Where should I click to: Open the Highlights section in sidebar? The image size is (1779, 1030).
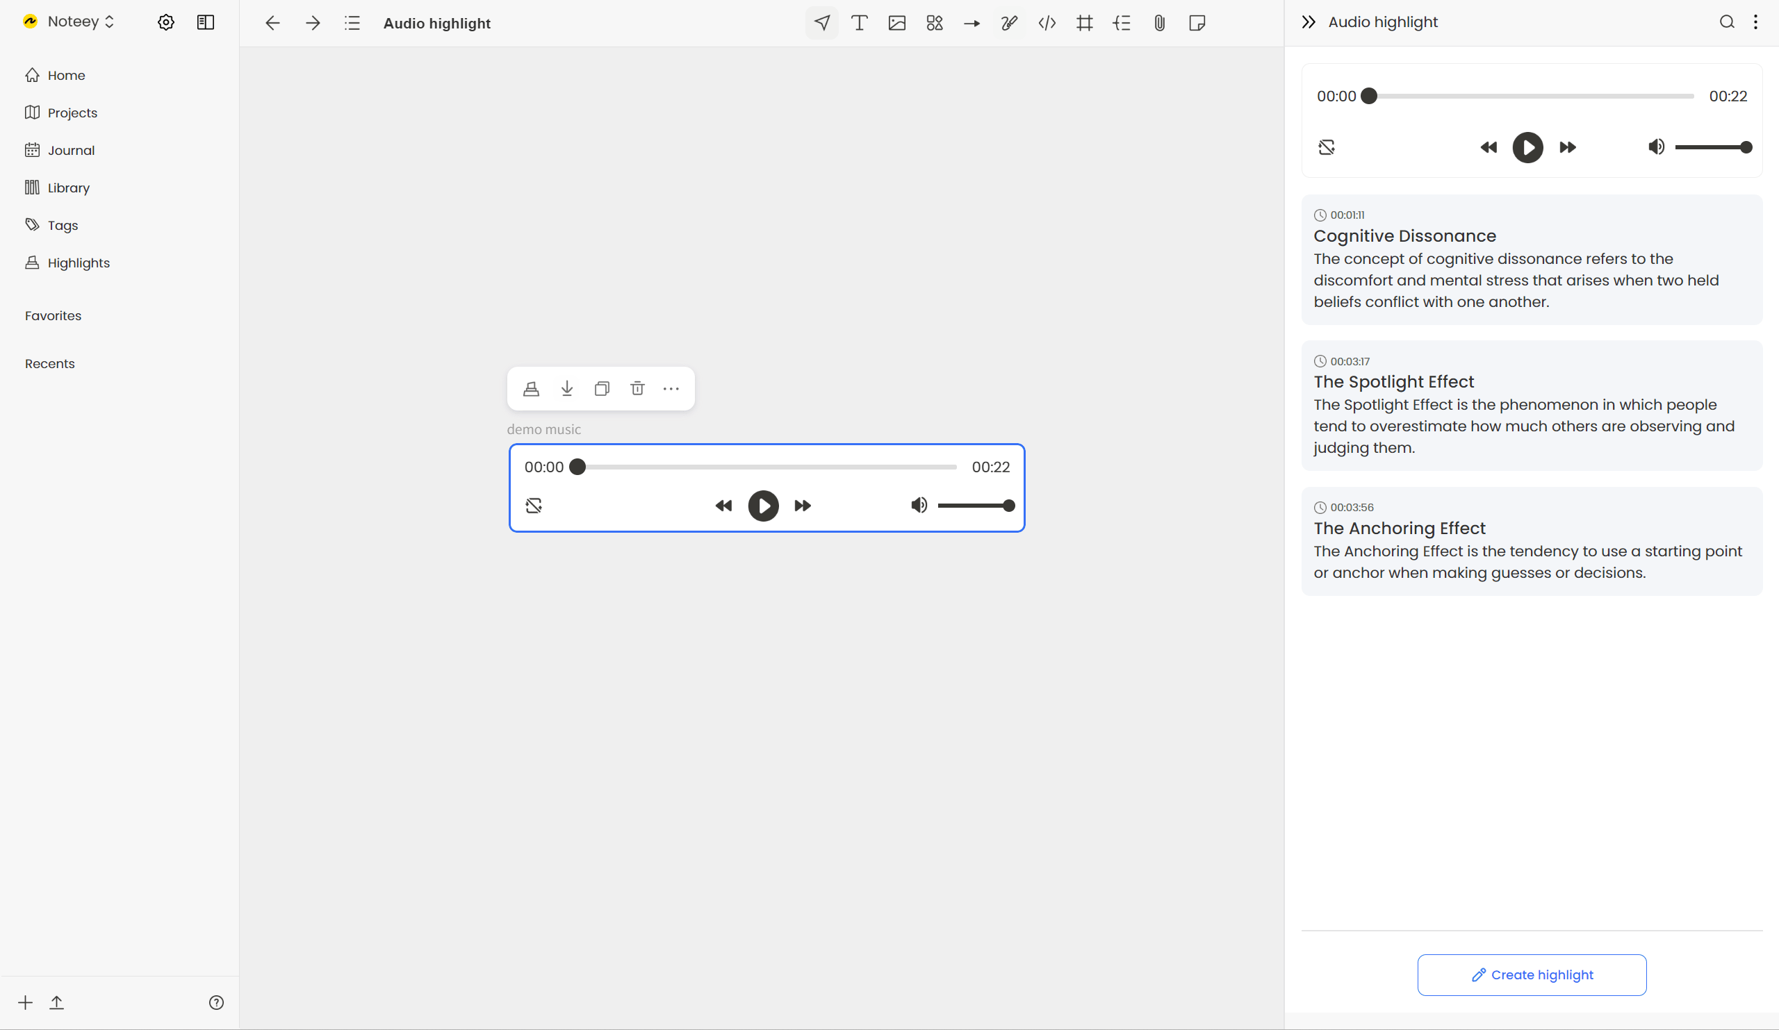(x=77, y=263)
